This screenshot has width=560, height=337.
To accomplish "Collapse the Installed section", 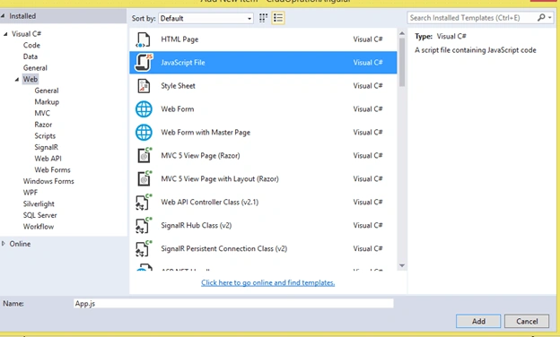I will click(x=4, y=16).
